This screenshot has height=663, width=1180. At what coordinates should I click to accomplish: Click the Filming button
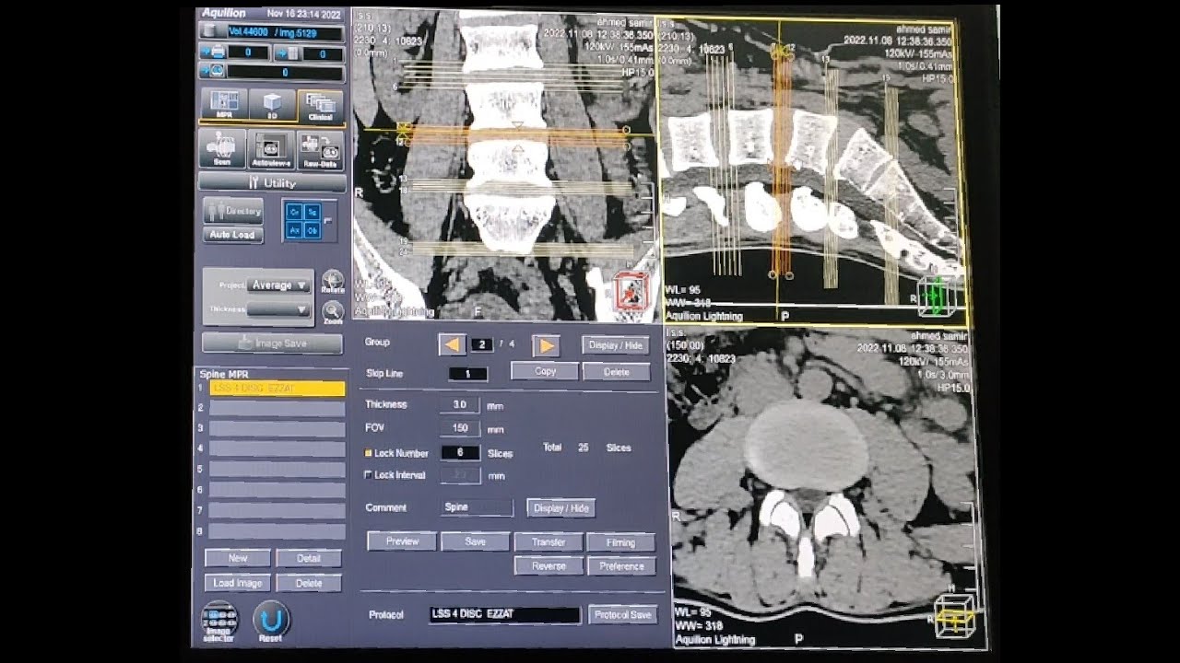pyautogui.click(x=621, y=542)
